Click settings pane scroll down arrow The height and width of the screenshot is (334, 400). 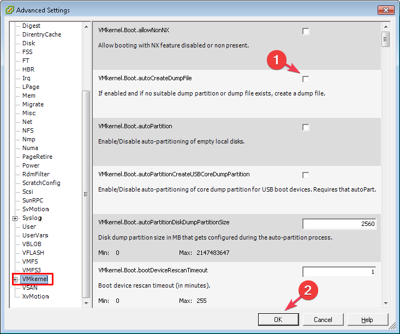pyautogui.click(x=386, y=303)
